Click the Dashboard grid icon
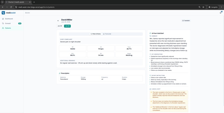Viewport: 224px width, 113px height. point(3,19)
